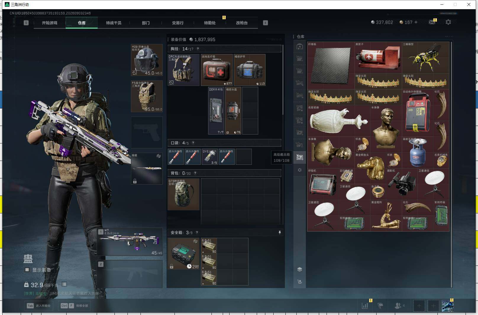This screenshot has height=315, width=478.
Task: Select the M7 primary weapon slot
Action: (x=130, y=242)
